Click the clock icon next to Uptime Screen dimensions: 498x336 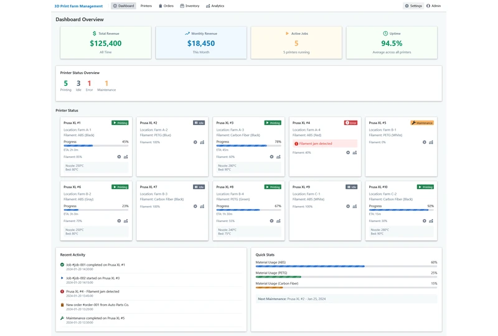(x=385, y=34)
